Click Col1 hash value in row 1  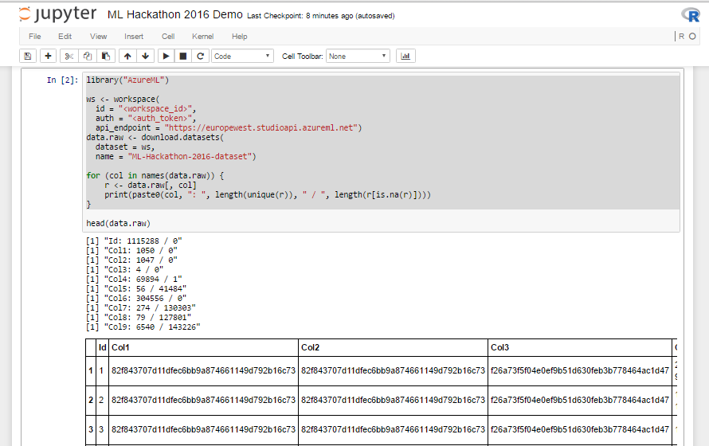(203, 370)
